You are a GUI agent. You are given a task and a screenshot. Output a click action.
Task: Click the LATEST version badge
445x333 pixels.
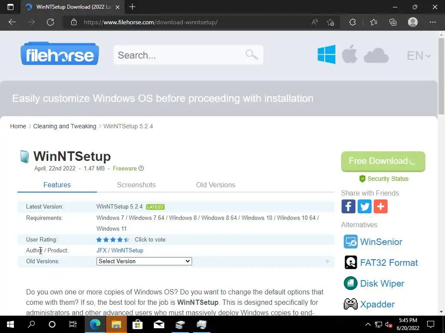155,207
